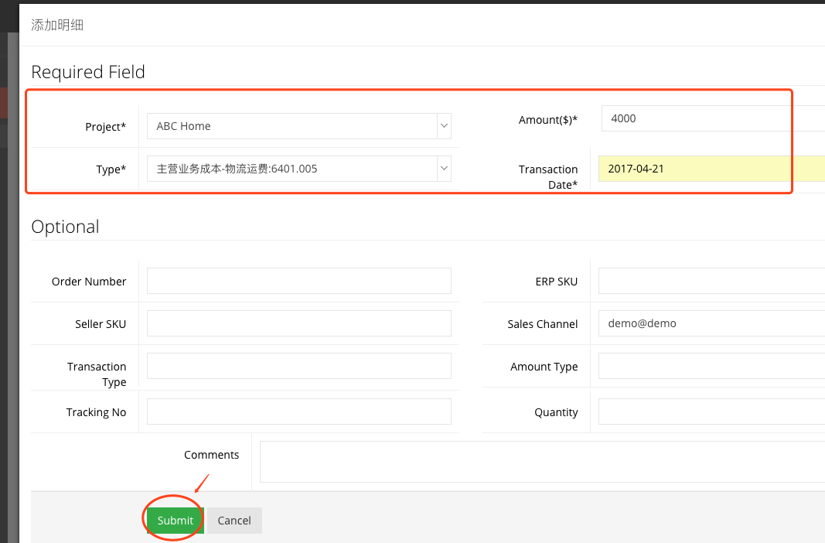Screen dimensions: 825x543
Task: Click the ERP SKU label
Action: pyautogui.click(x=556, y=282)
